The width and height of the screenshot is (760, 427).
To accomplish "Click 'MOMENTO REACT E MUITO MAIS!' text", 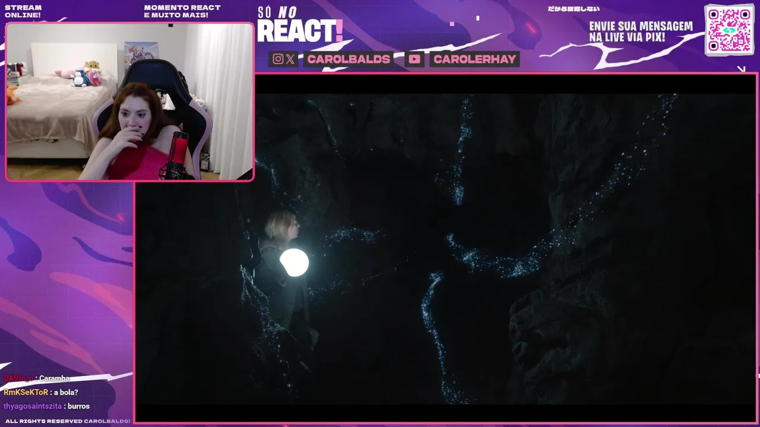I will click(x=182, y=11).
